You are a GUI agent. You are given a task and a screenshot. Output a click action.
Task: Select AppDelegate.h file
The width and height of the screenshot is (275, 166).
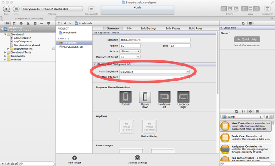click(22, 38)
